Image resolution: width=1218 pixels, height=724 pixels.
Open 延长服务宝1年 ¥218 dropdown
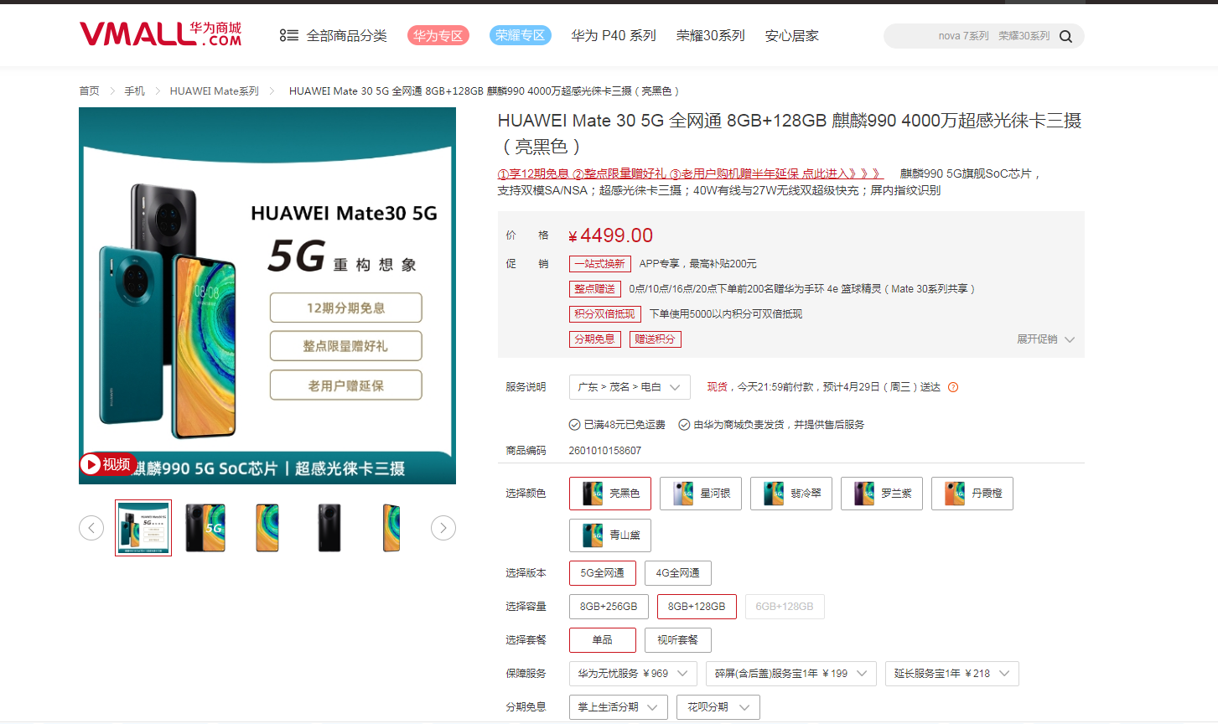(952, 674)
